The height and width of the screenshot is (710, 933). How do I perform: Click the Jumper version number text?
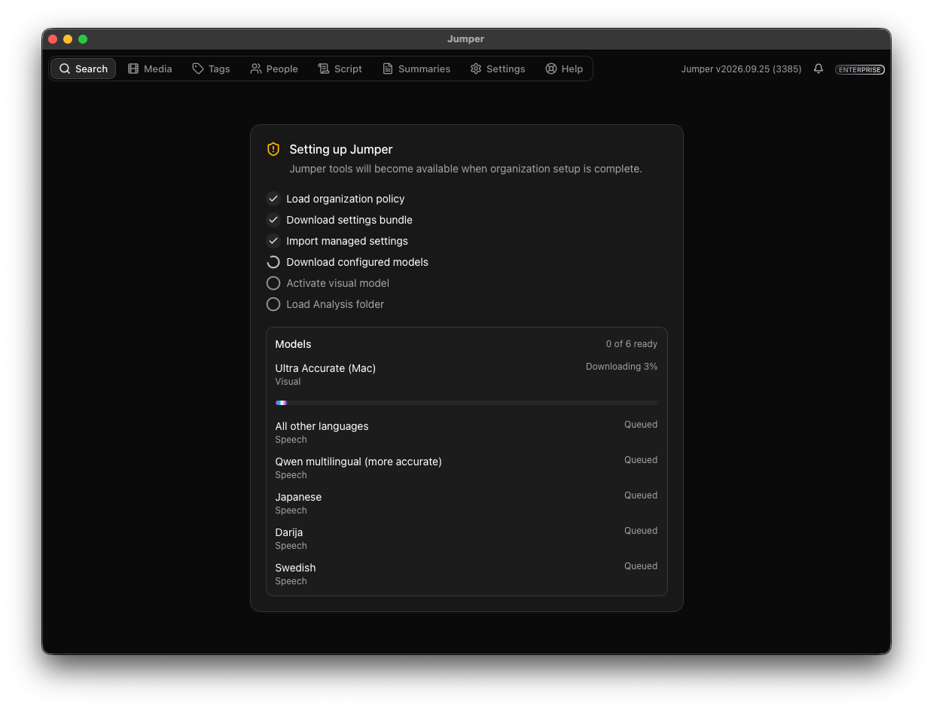(741, 69)
